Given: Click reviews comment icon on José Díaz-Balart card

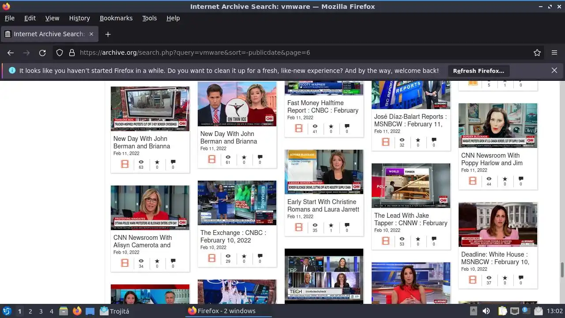Looking at the screenshot, I should (434, 140).
